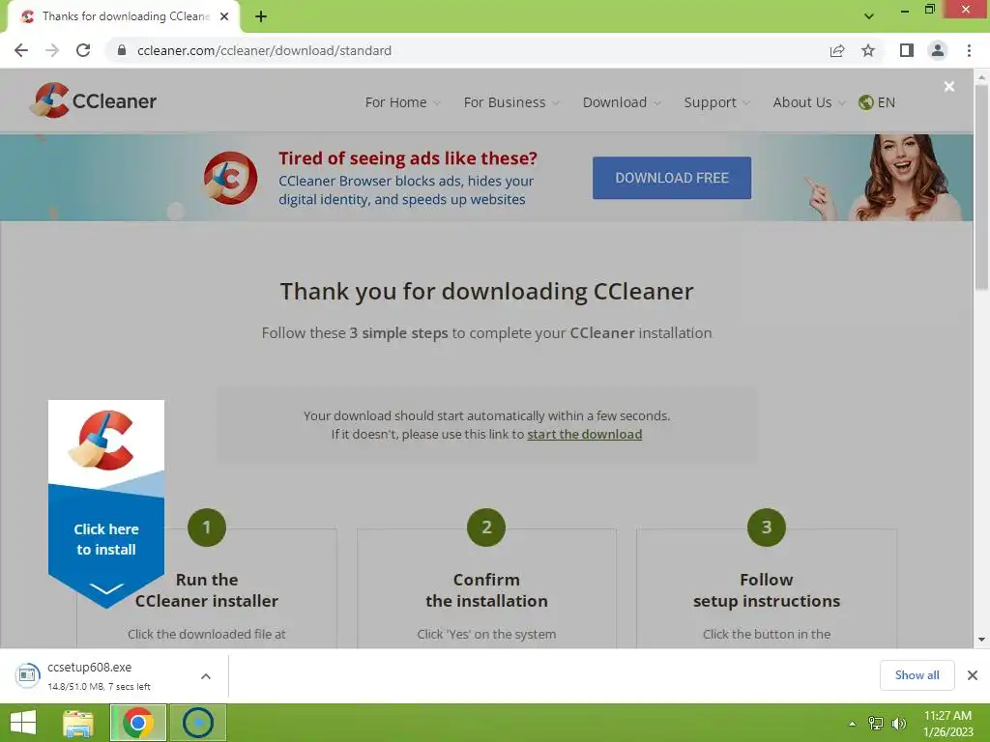Image resolution: width=990 pixels, height=742 pixels.
Task: Click the scrollbar down arrow
Action: 981,640
